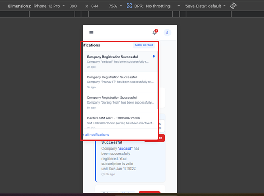The height and width of the screenshot is (196, 264).
Task: Open notification about company "Sarang Tech"
Action: 120,102
